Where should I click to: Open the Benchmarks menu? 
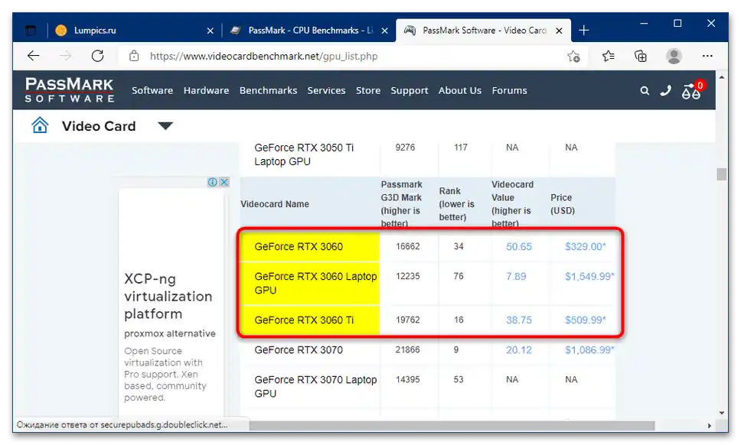[x=269, y=90]
